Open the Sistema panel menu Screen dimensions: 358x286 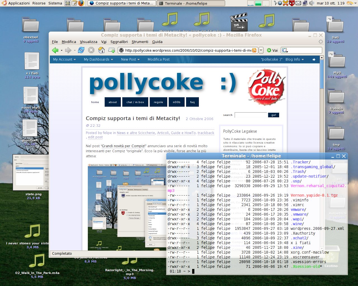coord(55,3)
